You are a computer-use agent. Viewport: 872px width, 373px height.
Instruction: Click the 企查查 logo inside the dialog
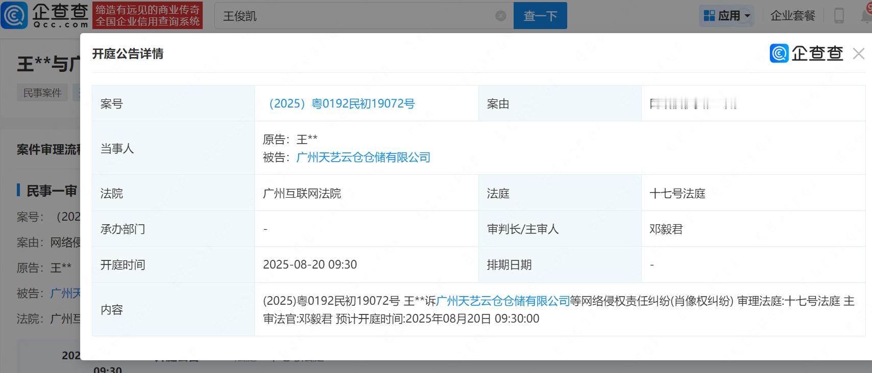[807, 54]
